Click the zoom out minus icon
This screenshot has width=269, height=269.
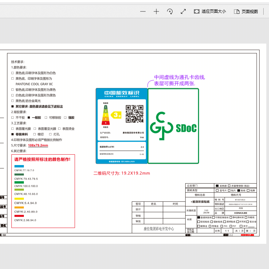click(143, 11)
